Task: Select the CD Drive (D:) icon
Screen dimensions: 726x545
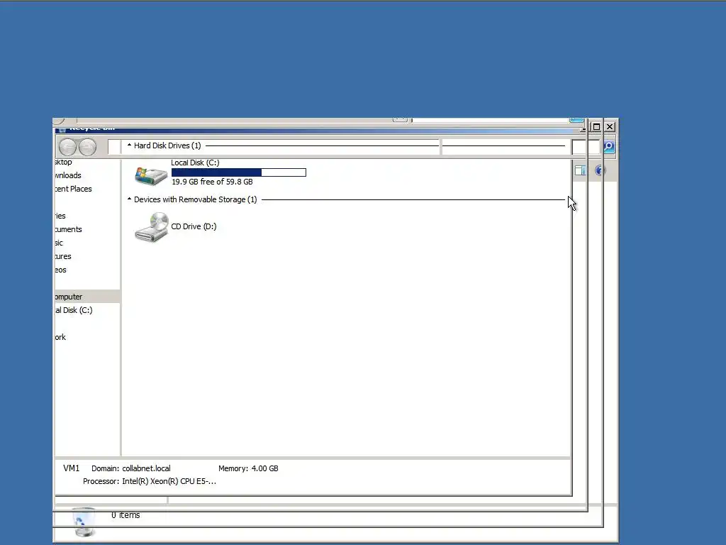Action: pyautogui.click(x=151, y=227)
